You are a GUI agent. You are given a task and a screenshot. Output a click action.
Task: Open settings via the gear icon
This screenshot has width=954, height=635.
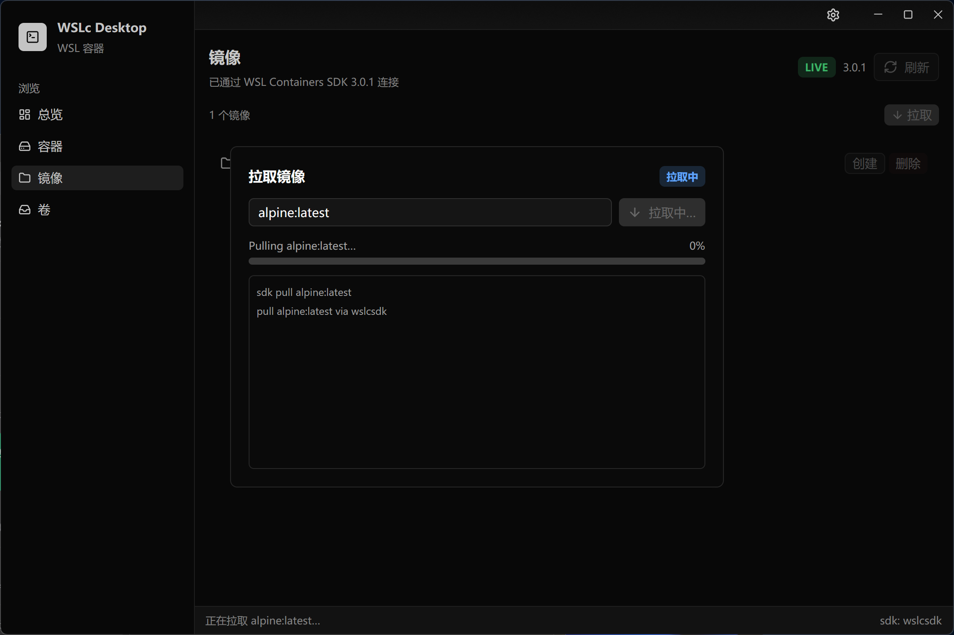pos(833,15)
